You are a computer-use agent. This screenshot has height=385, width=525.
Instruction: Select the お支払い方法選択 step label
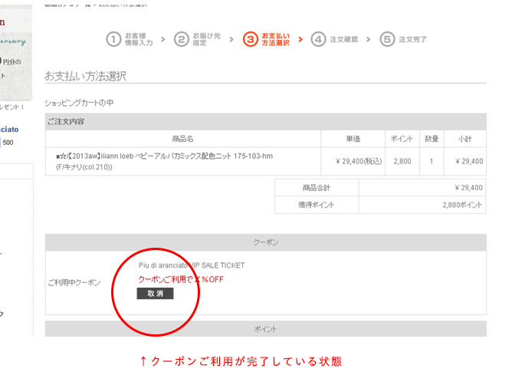pyautogui.click(x=275, y=39)
